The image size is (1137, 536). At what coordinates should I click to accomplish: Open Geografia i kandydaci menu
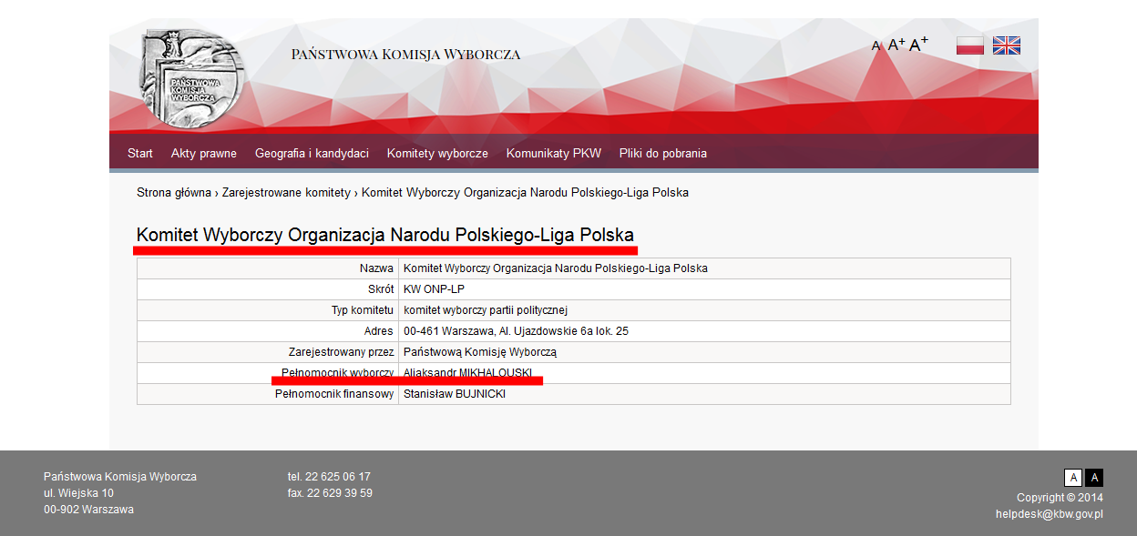[x=312, y=153]
